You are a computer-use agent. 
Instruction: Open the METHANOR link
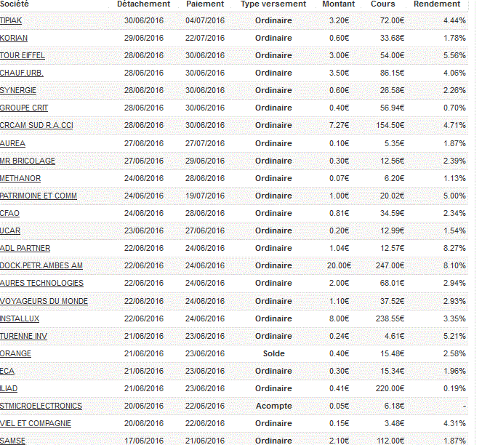click(20, 179)
